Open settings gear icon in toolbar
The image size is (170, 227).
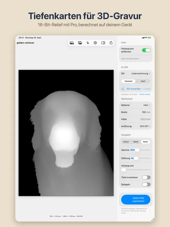coord(95,43)
